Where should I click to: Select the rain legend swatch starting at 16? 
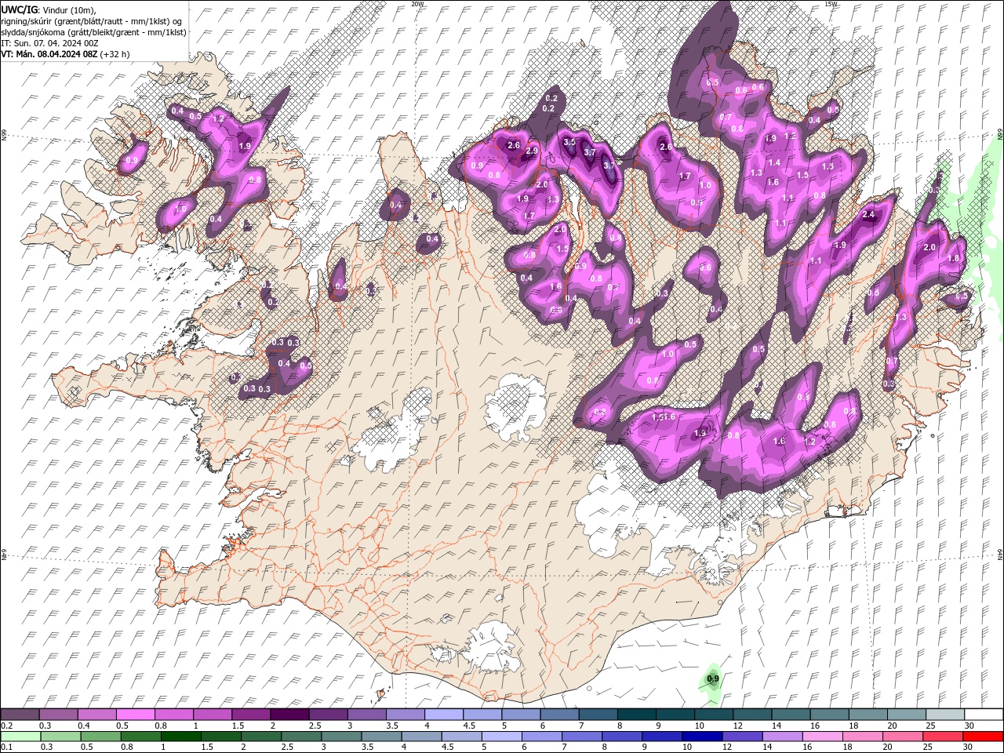click(822, 737)
